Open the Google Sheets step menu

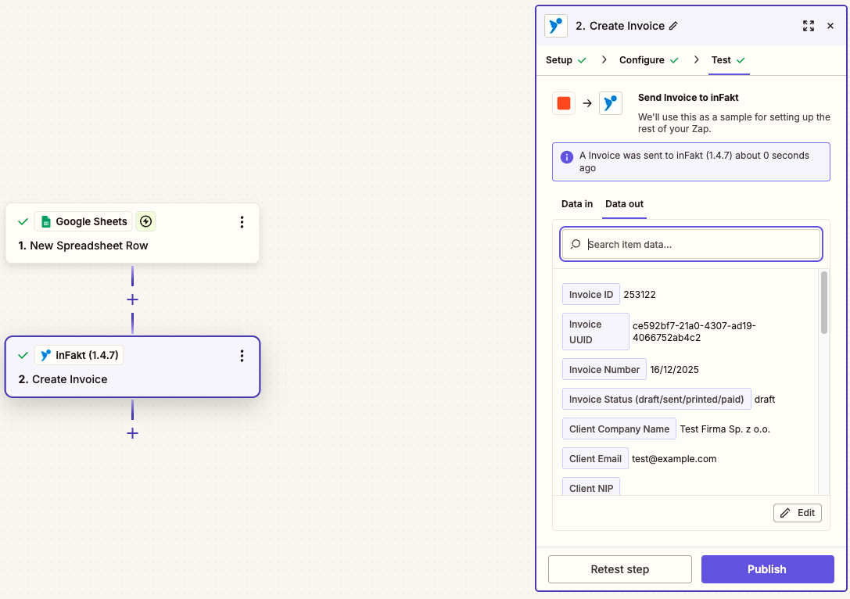coord(242,222)
